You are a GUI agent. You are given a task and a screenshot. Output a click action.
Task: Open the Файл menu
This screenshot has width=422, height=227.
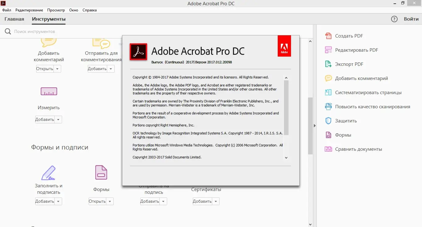coord(7,10)
